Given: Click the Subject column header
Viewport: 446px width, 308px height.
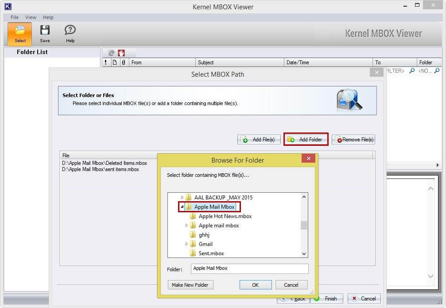Looking at the screenshot, I should tap(240, 62).
